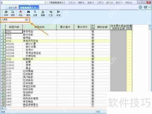Click the Export (引出) toolbar icon
Screen dimensions: 152x114
[21, 13]
